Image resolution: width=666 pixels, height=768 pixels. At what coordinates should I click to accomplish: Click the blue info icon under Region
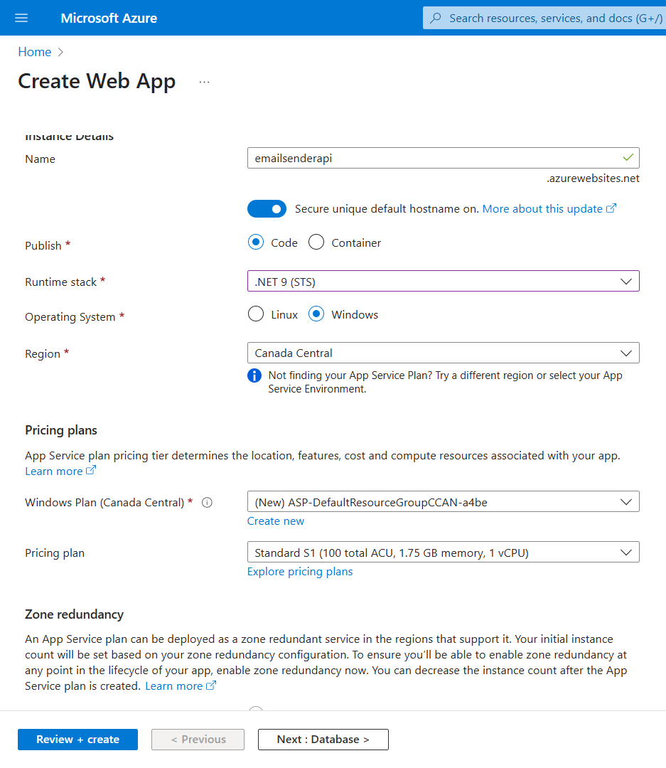[254, 375]
